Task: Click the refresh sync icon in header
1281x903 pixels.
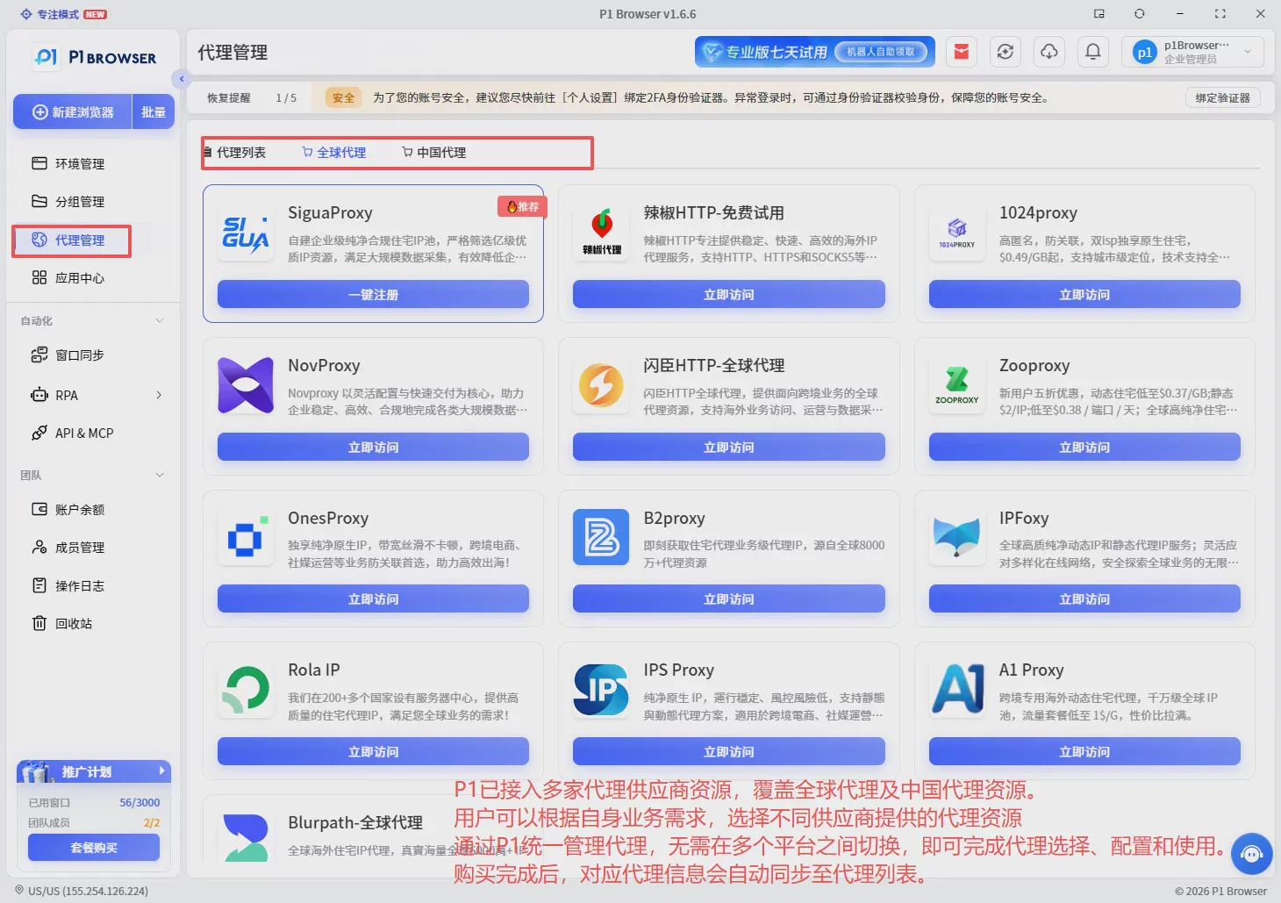Action: coord(1005,52)
